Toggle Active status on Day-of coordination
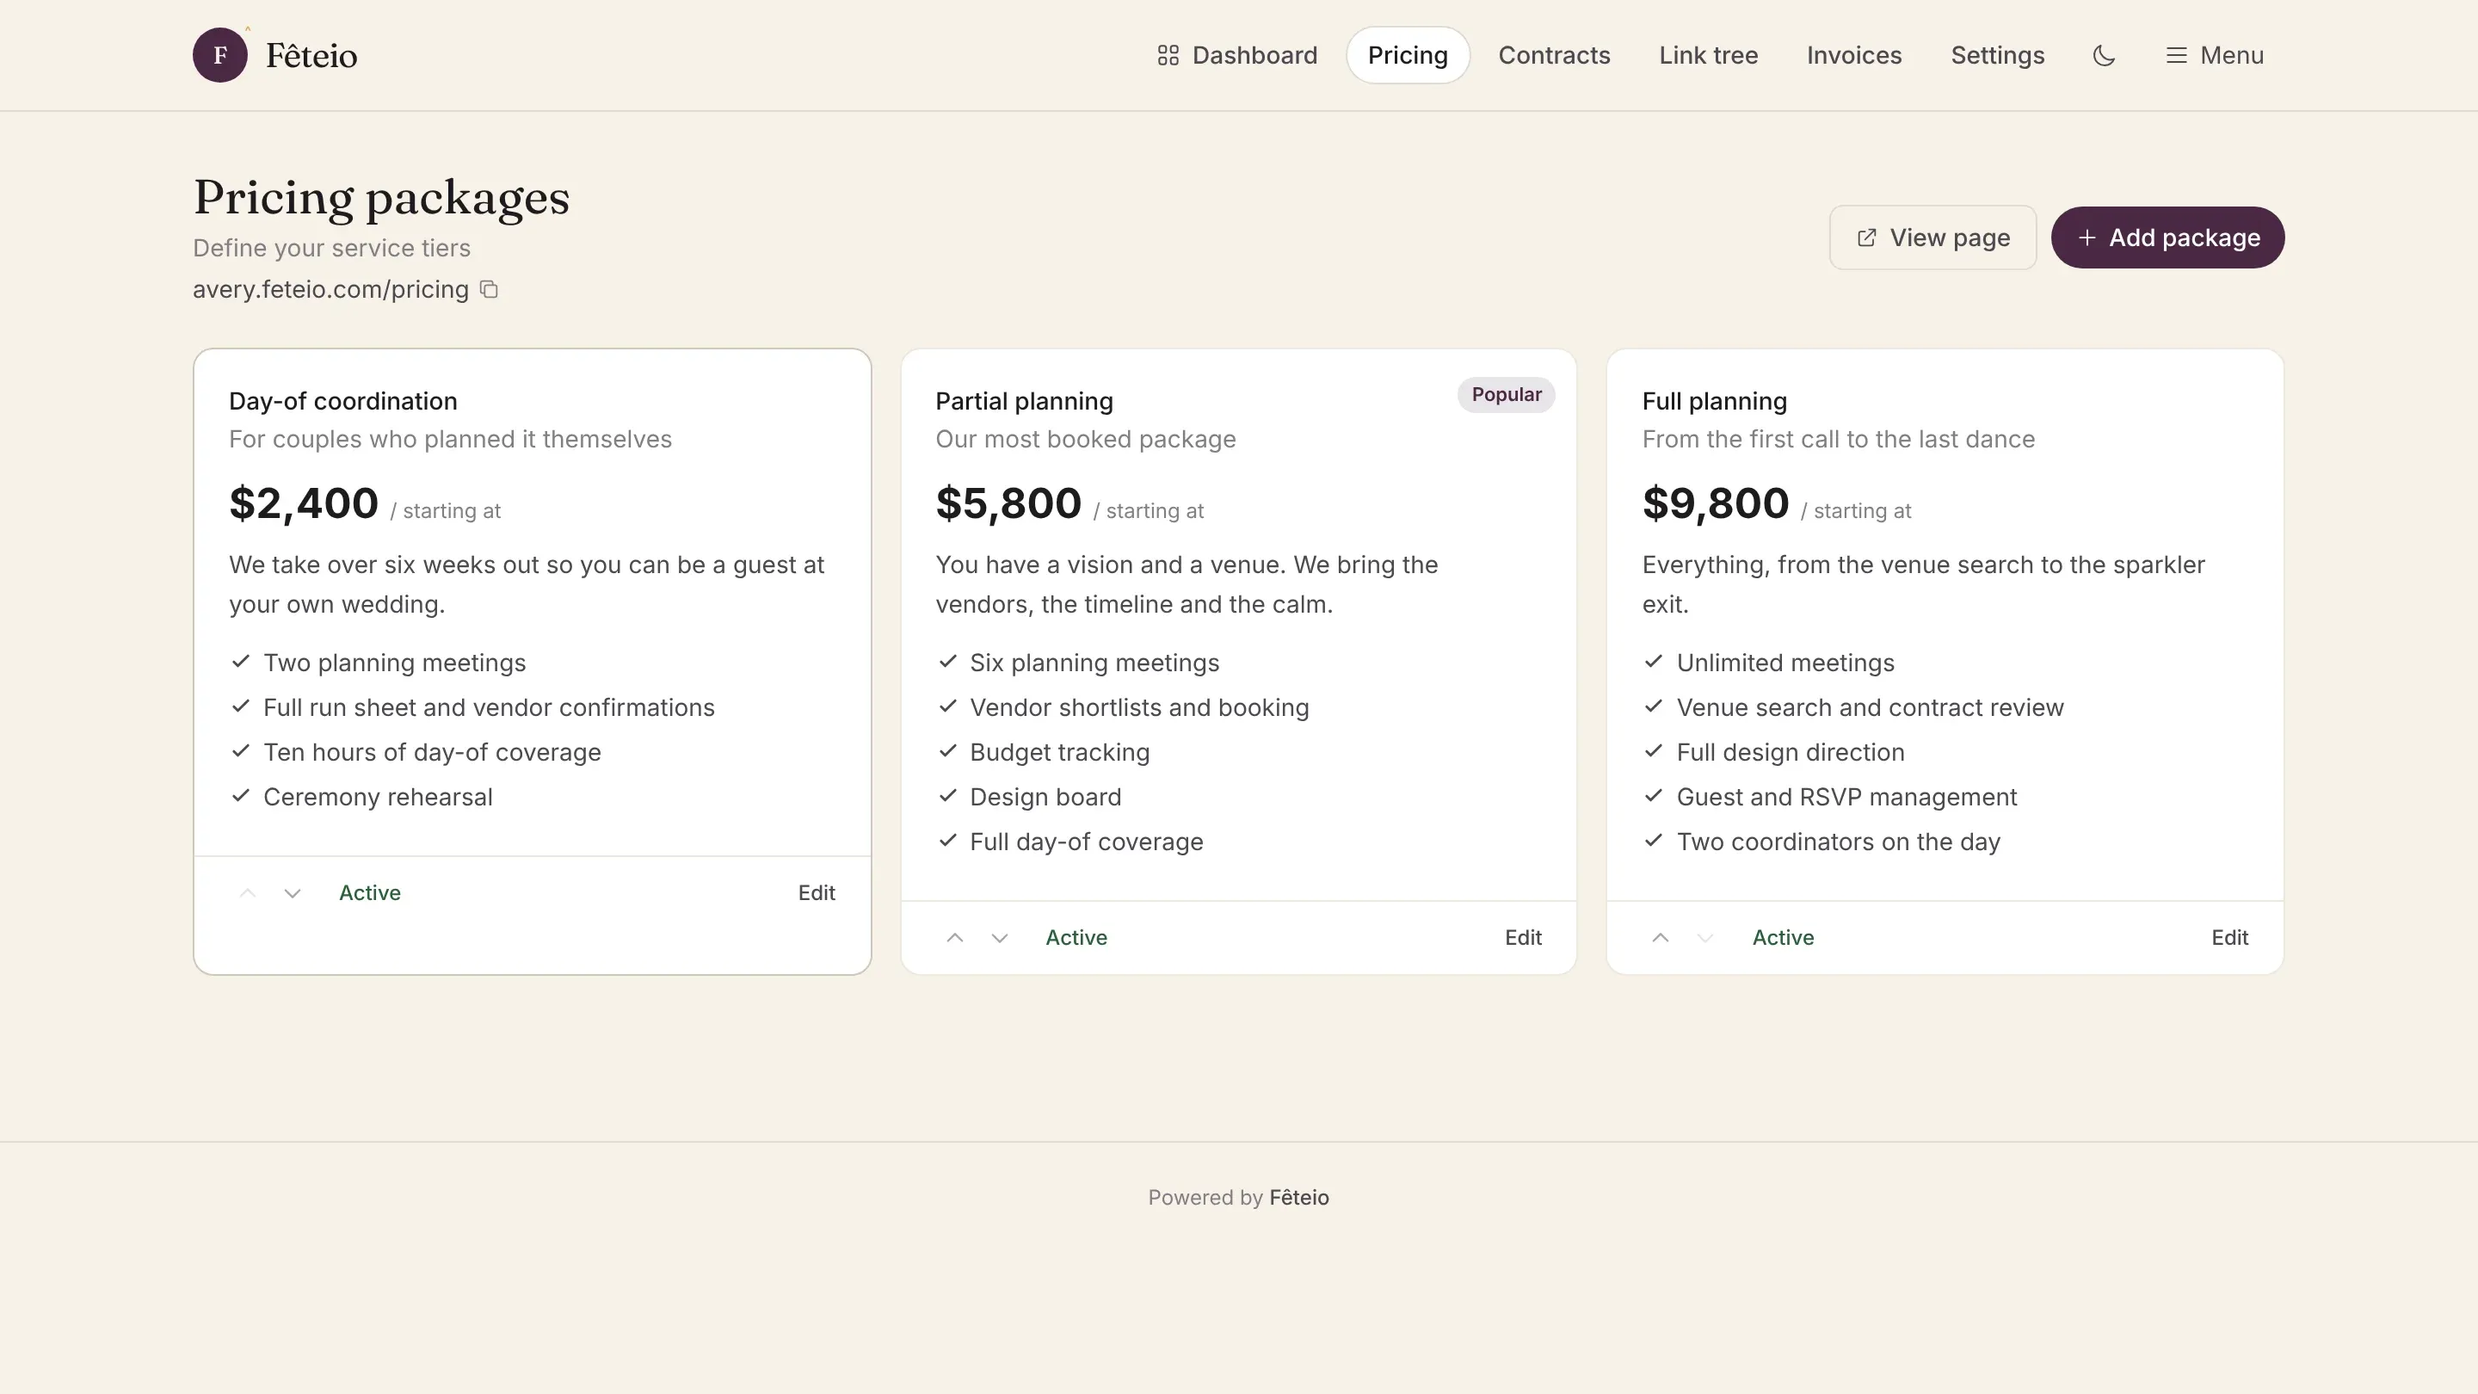 pos(369,893)
